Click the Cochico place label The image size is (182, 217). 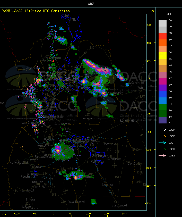(x=107, y=185)
